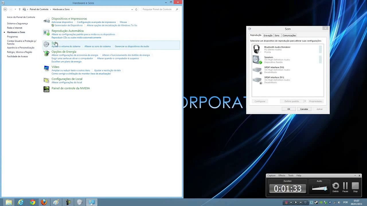The image size is (367, 206).
Task: Click the heart favorite button in the taskbar player
Action: click(x=305, y=202)
